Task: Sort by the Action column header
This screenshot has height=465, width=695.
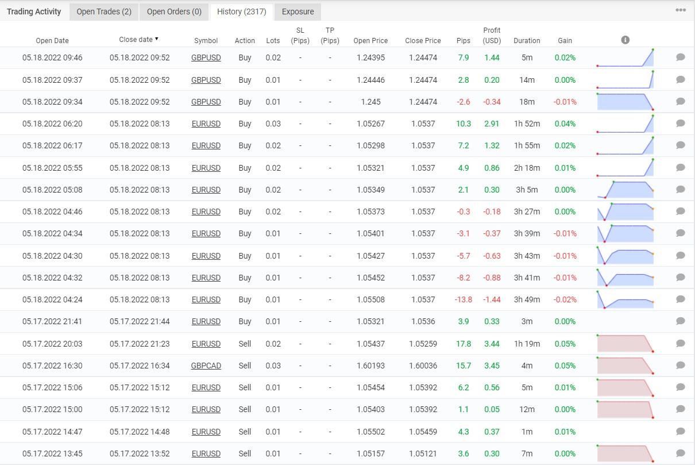Action: point(245,41)
